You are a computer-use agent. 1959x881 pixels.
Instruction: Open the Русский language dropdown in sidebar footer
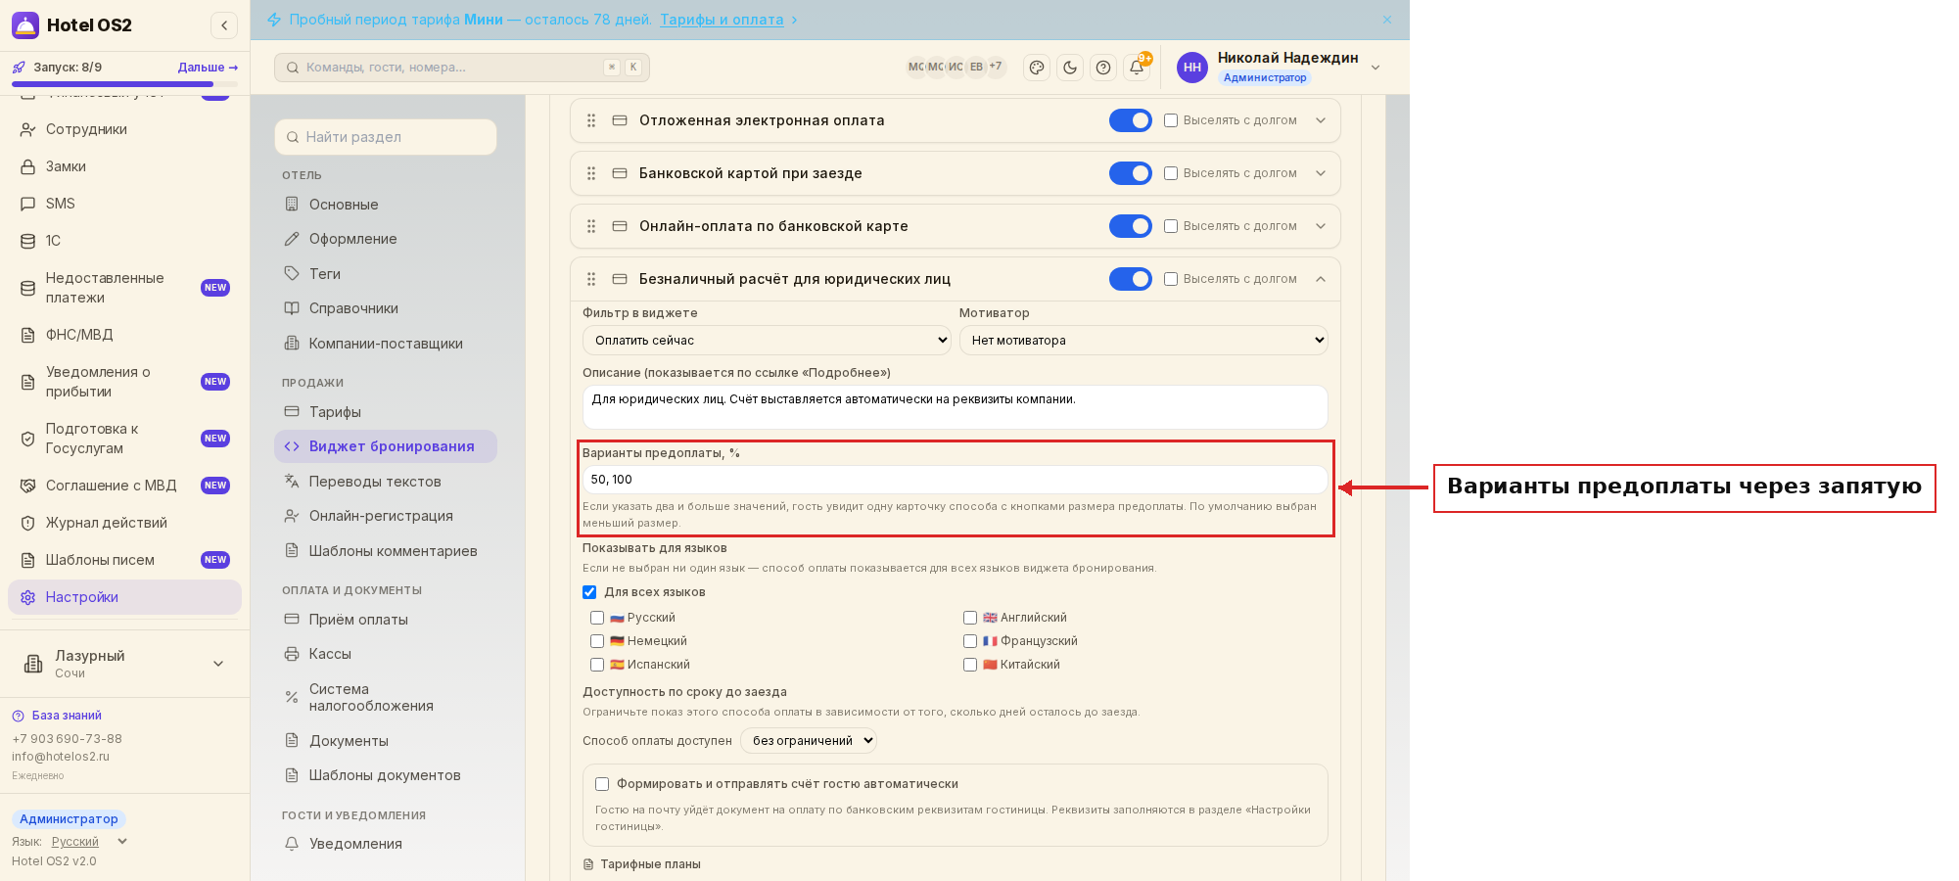[x=89, y=842]
